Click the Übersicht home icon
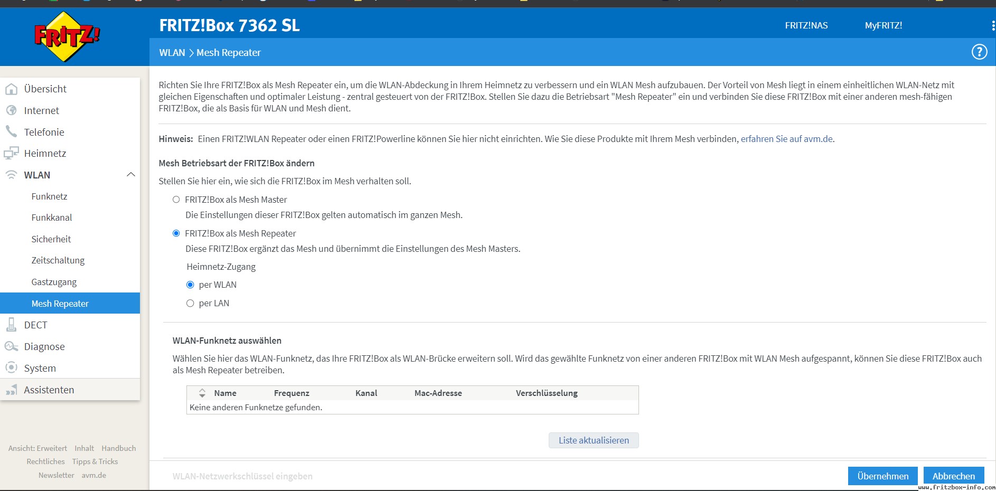This screenshot has width=996, height=491. point(11,89)
